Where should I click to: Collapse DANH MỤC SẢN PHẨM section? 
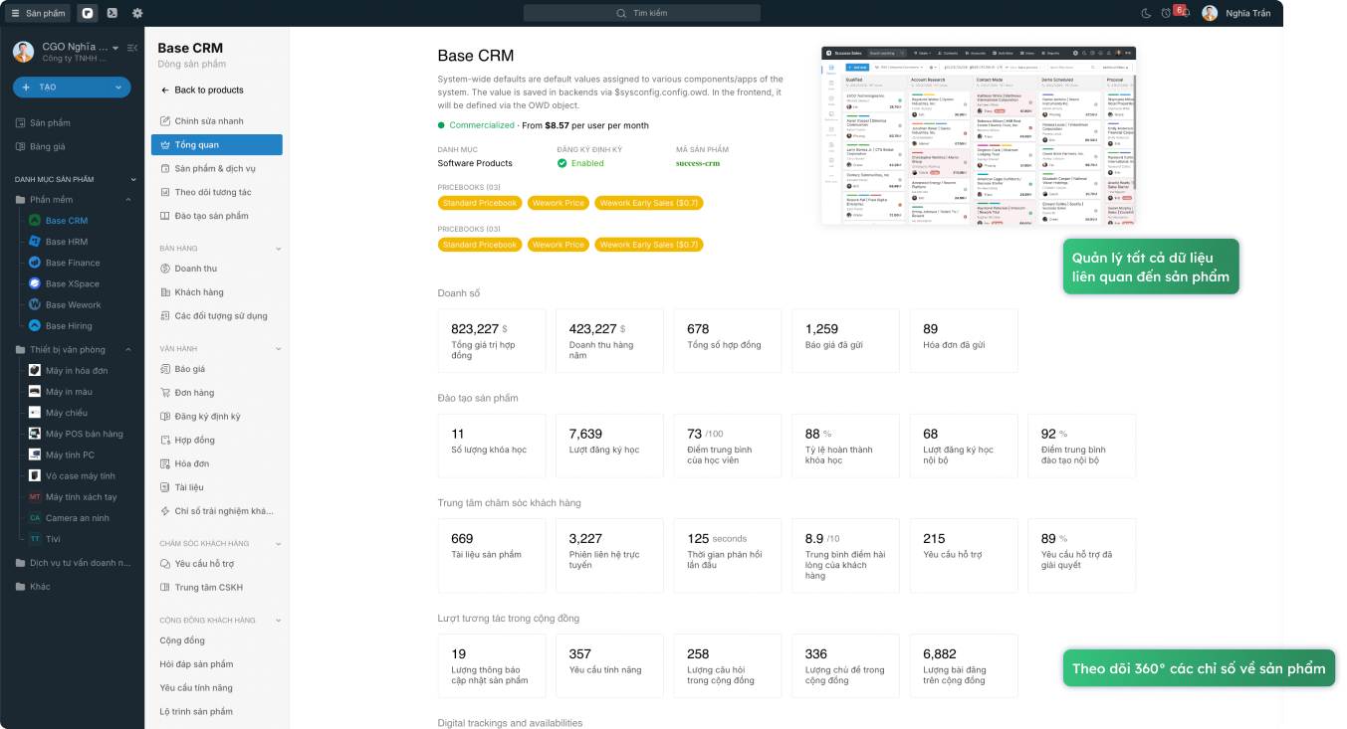(134, 179)
